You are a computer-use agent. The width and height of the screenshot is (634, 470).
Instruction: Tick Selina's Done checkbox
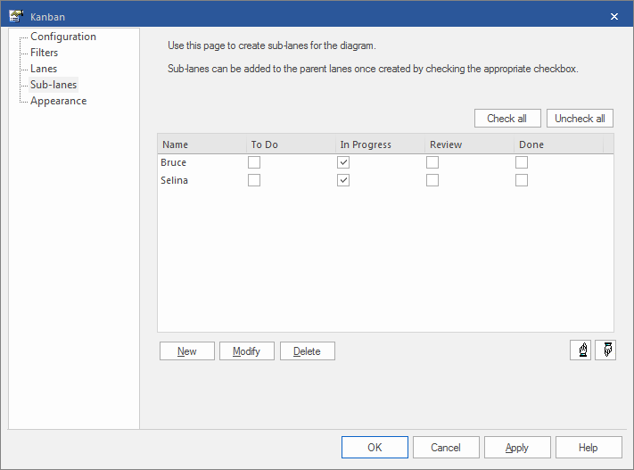click(x=522, y=180)
